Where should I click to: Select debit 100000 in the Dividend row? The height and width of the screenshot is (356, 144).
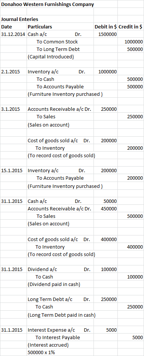tap(109, 270)
